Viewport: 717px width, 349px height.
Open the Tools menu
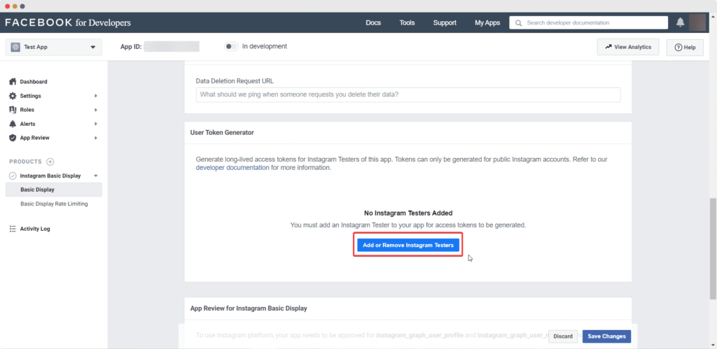(x=407, y=23)
